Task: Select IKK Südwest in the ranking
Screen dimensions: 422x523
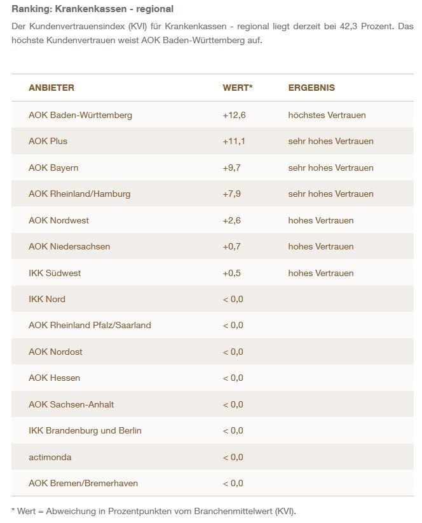Action: [55, 273]
